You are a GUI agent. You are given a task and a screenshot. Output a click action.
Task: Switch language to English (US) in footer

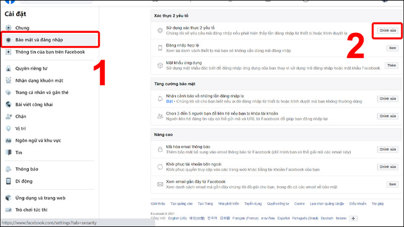click(x=177, y=218)
